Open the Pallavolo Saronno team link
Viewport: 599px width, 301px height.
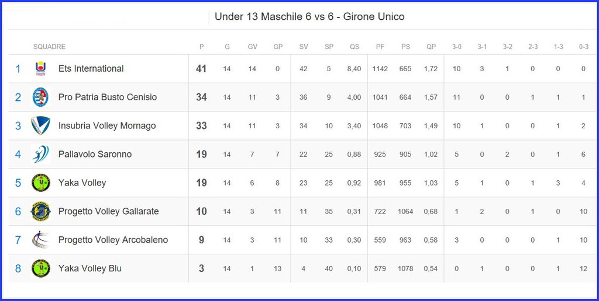click(95, 154)
